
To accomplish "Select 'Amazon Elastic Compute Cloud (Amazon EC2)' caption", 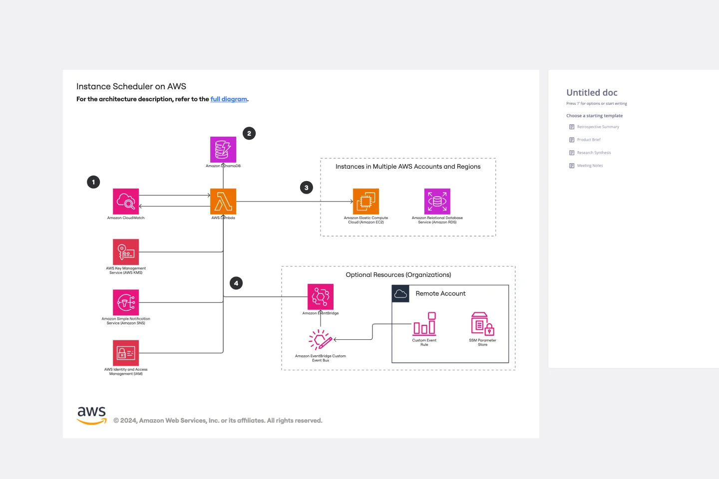I will pyautogui.click(x=366, y=220).
